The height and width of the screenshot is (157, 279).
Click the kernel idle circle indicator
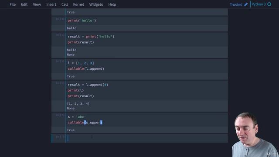[269, 4]
